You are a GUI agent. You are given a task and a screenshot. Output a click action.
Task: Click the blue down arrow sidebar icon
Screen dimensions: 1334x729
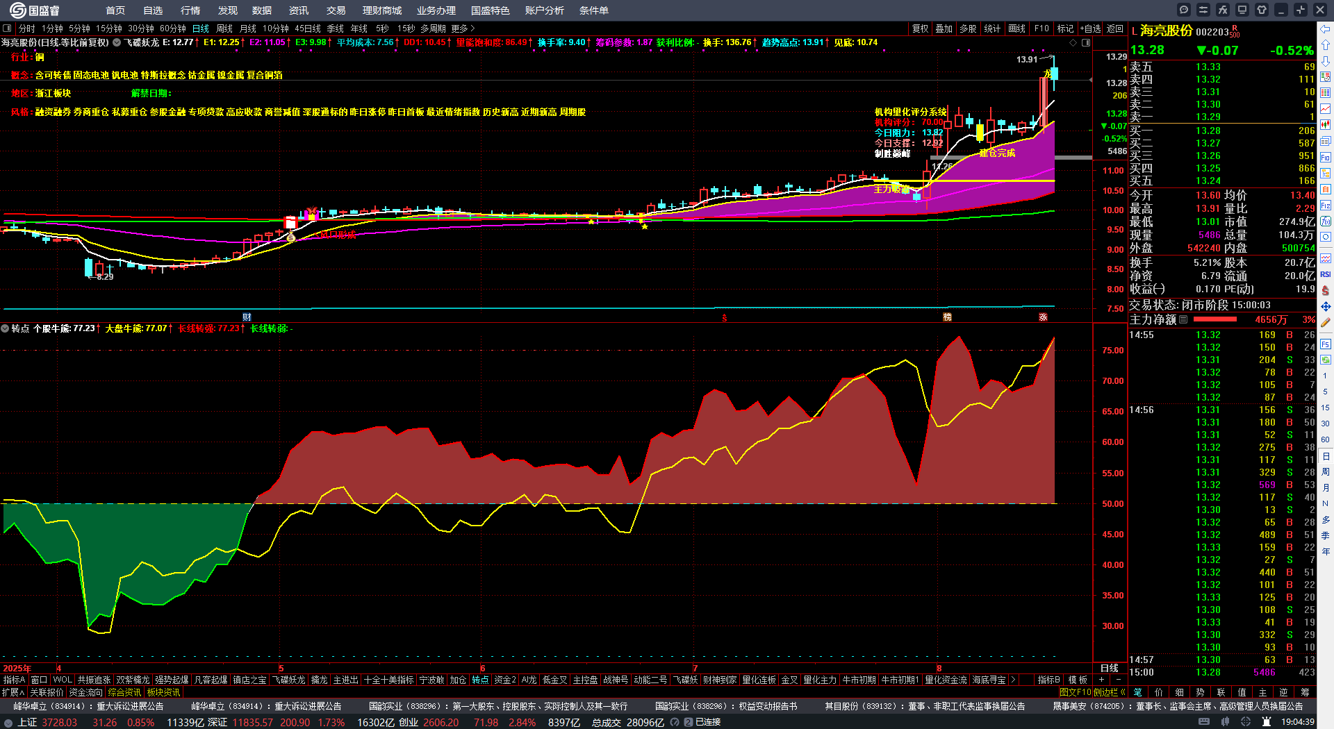[x=1326, y=61]
